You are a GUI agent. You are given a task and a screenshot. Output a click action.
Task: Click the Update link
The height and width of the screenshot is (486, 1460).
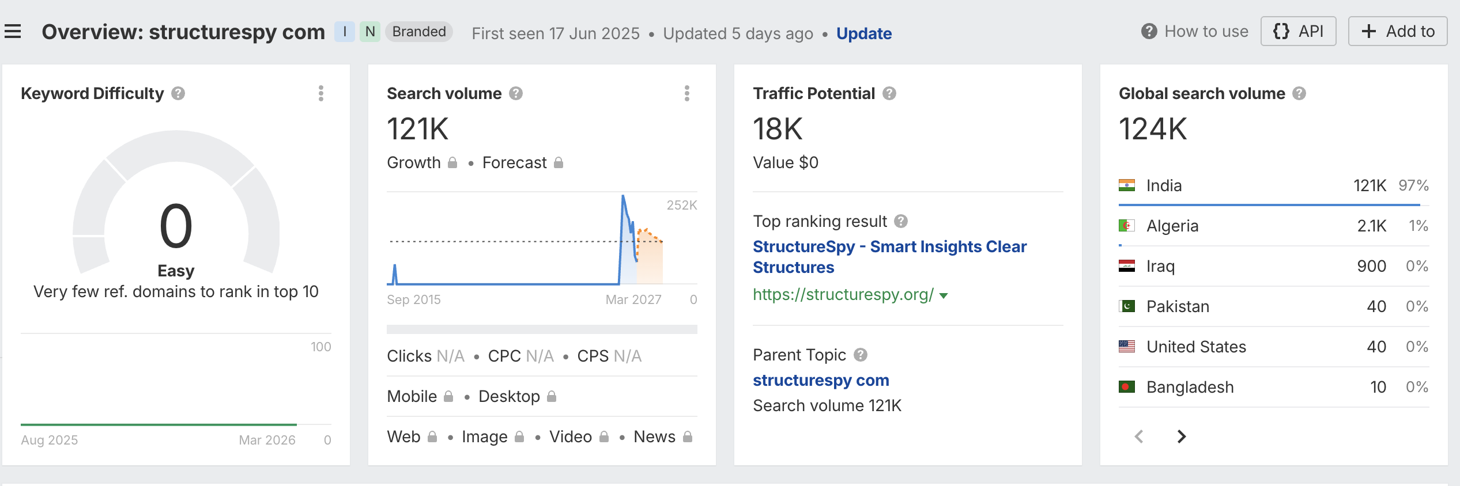pyautogui.click(x=863, y=33)
